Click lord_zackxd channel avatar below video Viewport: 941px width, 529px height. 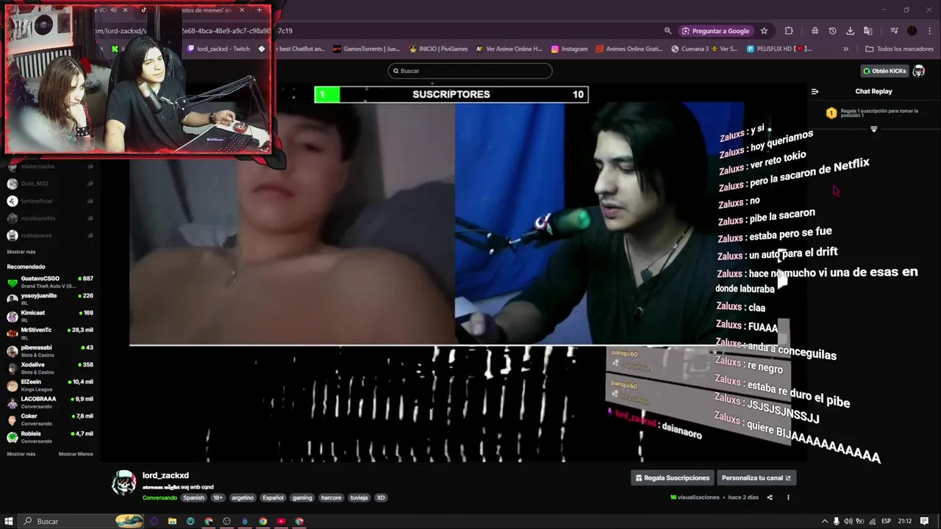coord(124,483)
